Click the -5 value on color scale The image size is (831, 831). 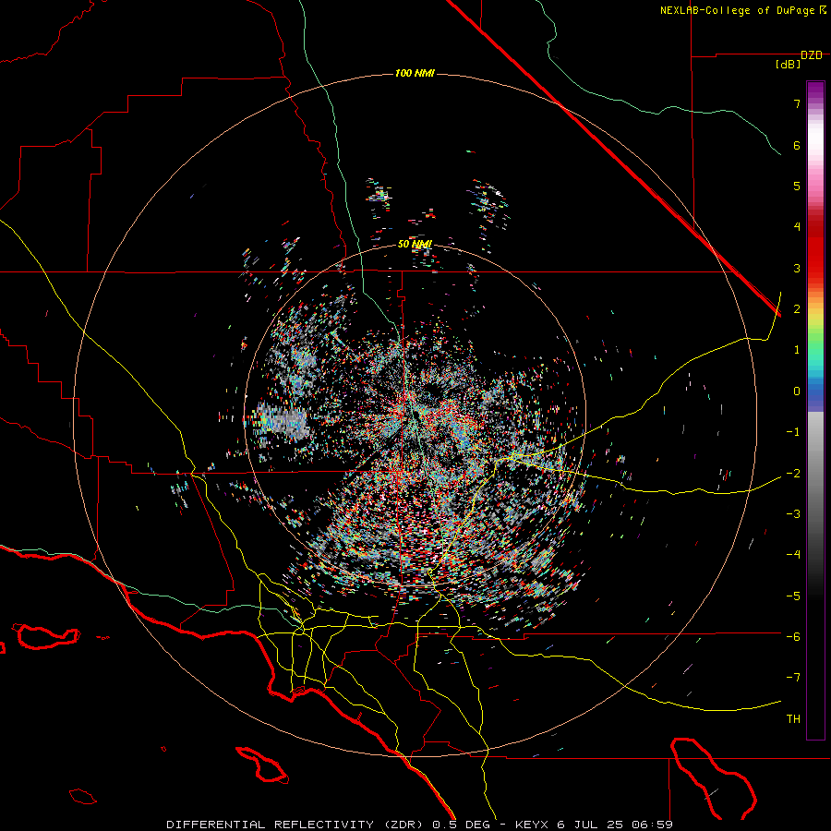(793, 596)
